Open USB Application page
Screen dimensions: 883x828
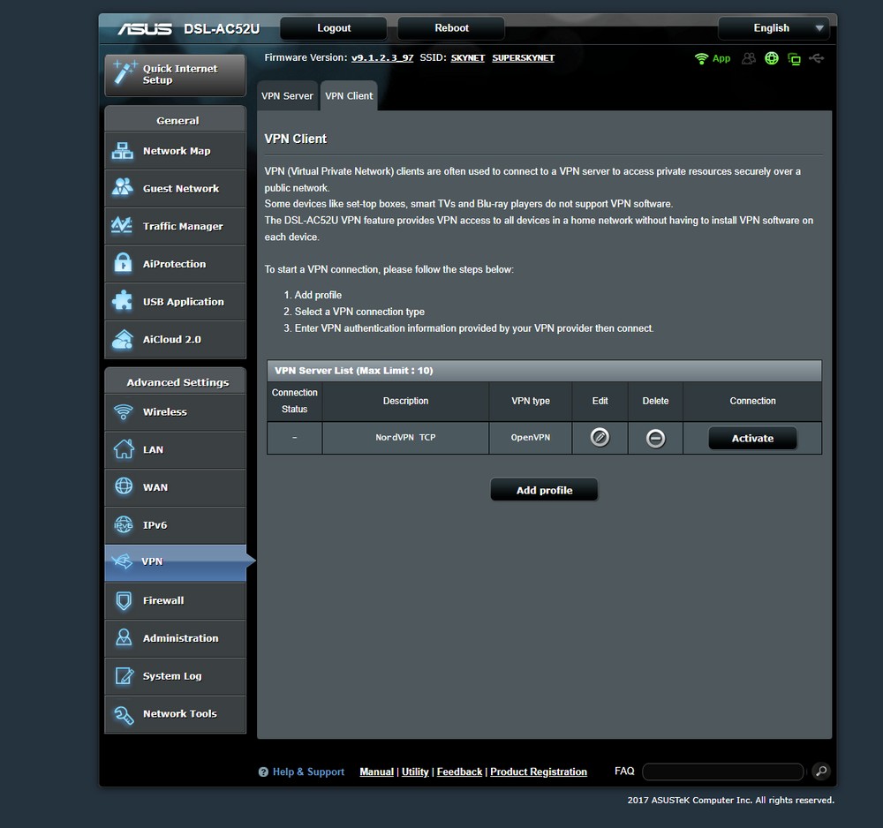(x=175, y=302)
